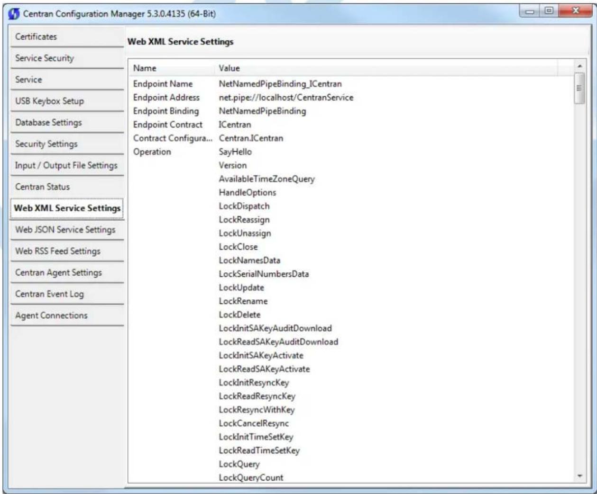Select the Endpoint Binding row label
Viewport: 597px width, 494px height.
point(166,111)
